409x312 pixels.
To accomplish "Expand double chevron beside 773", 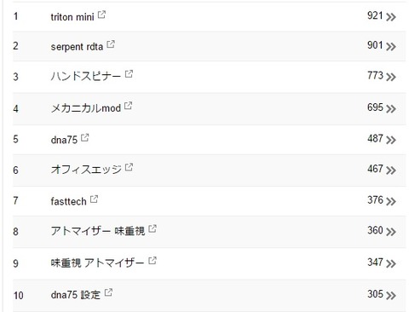I will coord(391,77).
